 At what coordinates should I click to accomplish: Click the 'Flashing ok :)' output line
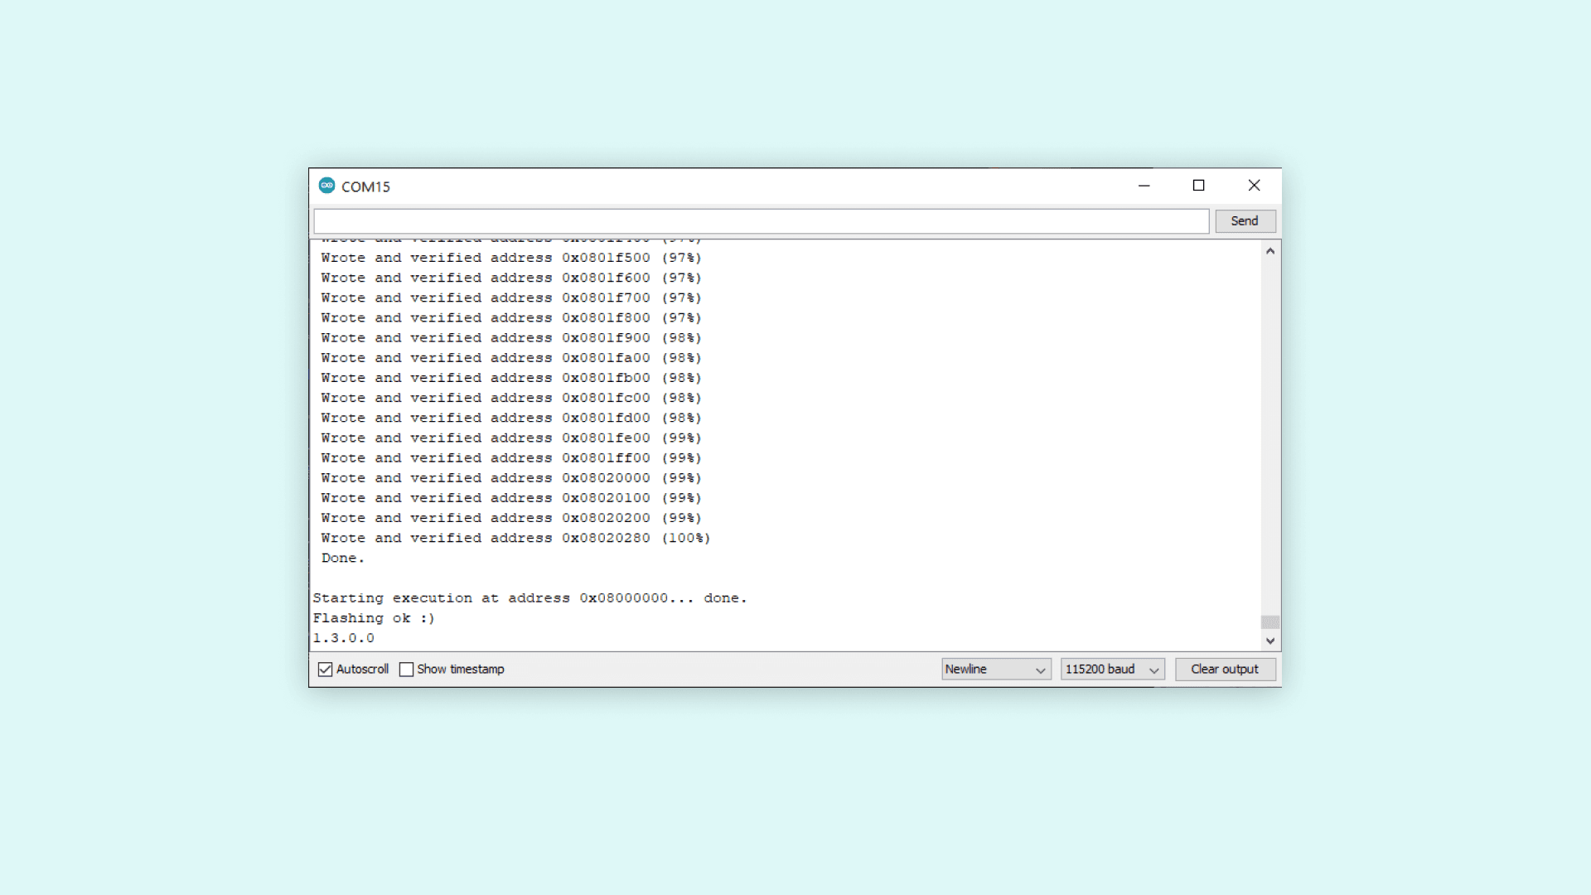[374, 618]
